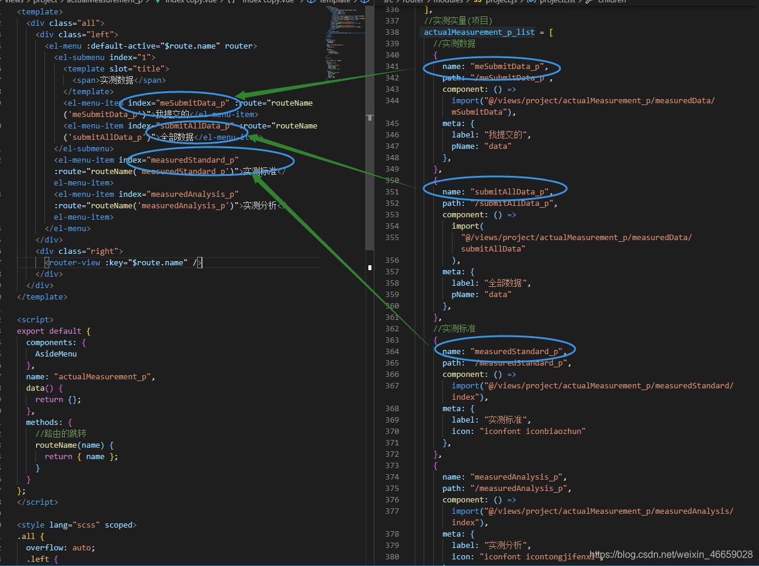759x566 pixels.
Task: Click the 'methods: {' line
Action: [49, 422]
